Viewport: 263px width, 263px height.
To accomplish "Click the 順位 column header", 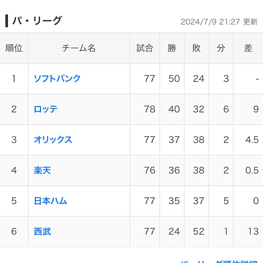I will [x=14, y=48].
